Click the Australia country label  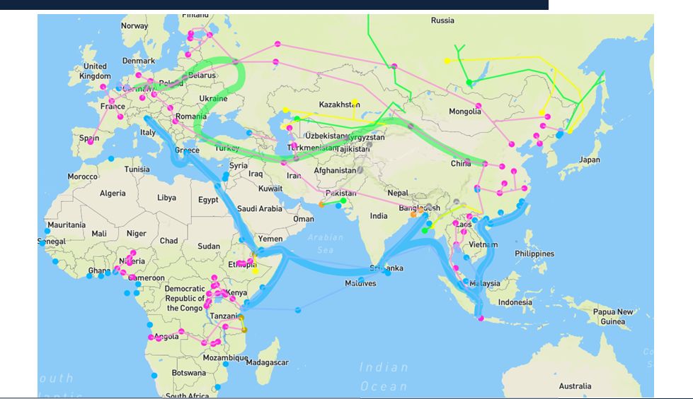[575, 386]
